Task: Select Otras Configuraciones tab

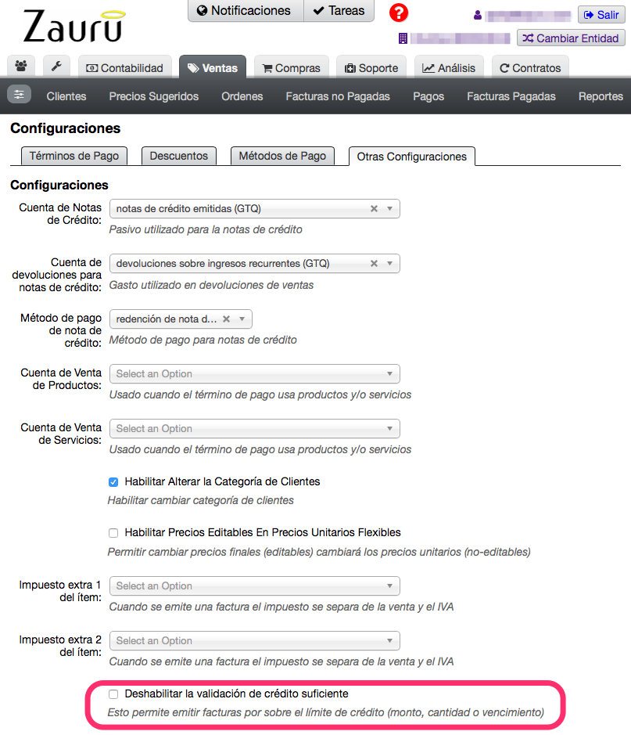Action: click(x=412, y=157)
